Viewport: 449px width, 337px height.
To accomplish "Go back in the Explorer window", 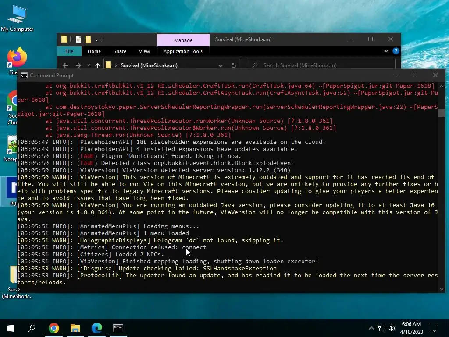I will pyautogui.click(x=65, y=65).
